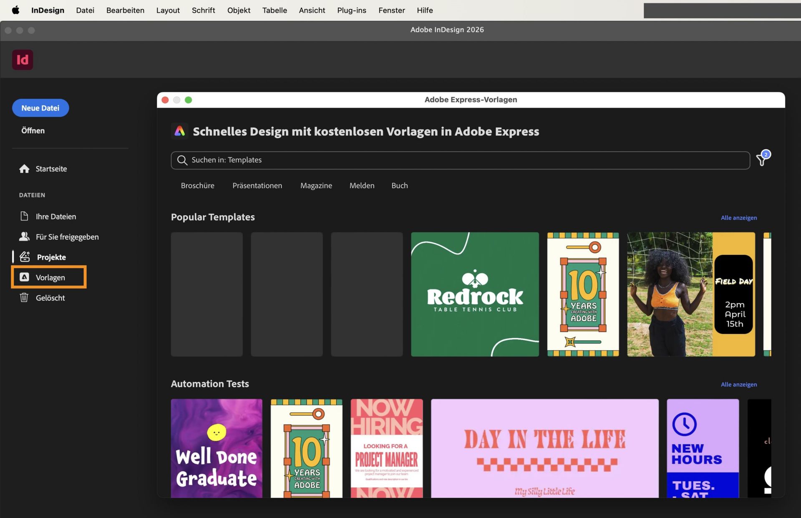Viewport: 801px width, 518px height.
Task: Click the Adobe Express logo
Action: click(180, 131)
